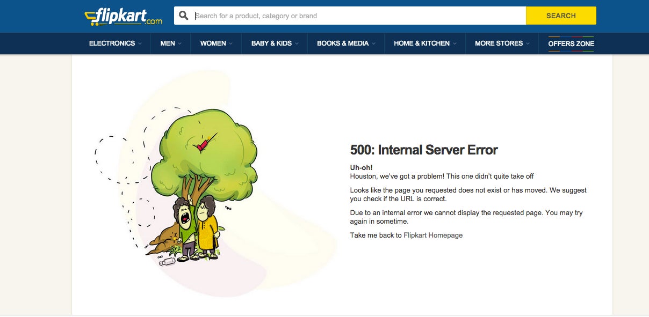Expand the arrow beside MORE STORES
The width and height of the screenshot is (649, 317).
pyautogui.click(x=528, y=44)
